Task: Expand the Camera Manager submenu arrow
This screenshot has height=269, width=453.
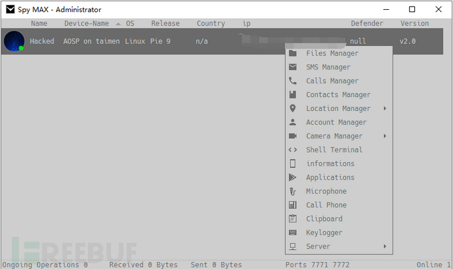Action: (385, 136)
